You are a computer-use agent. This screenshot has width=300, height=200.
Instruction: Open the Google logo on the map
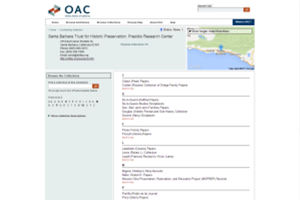tap(195, 67)
